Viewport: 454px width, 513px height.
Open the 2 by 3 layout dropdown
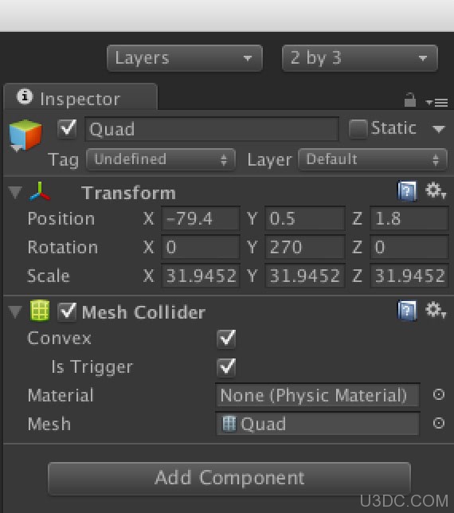point(359,58)
